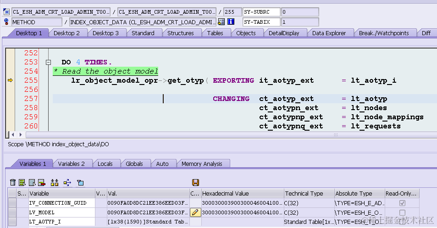The height and width of the screenshot is (228, 437).
Task: Select the Locals tab
Action: point(105,164)
